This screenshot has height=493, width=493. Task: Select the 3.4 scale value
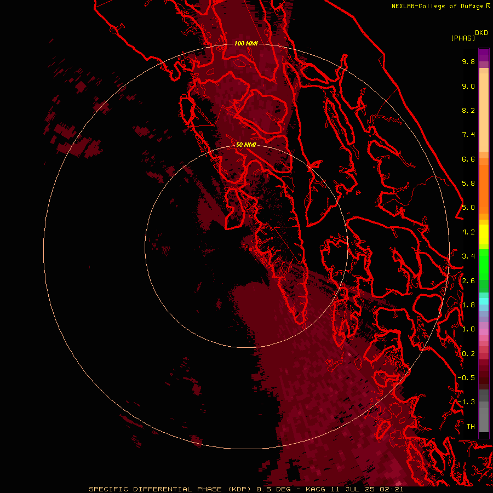point(468,256)
